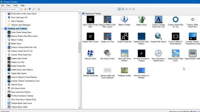Select Open Last Active Window tree item

(x=21, y=92)
